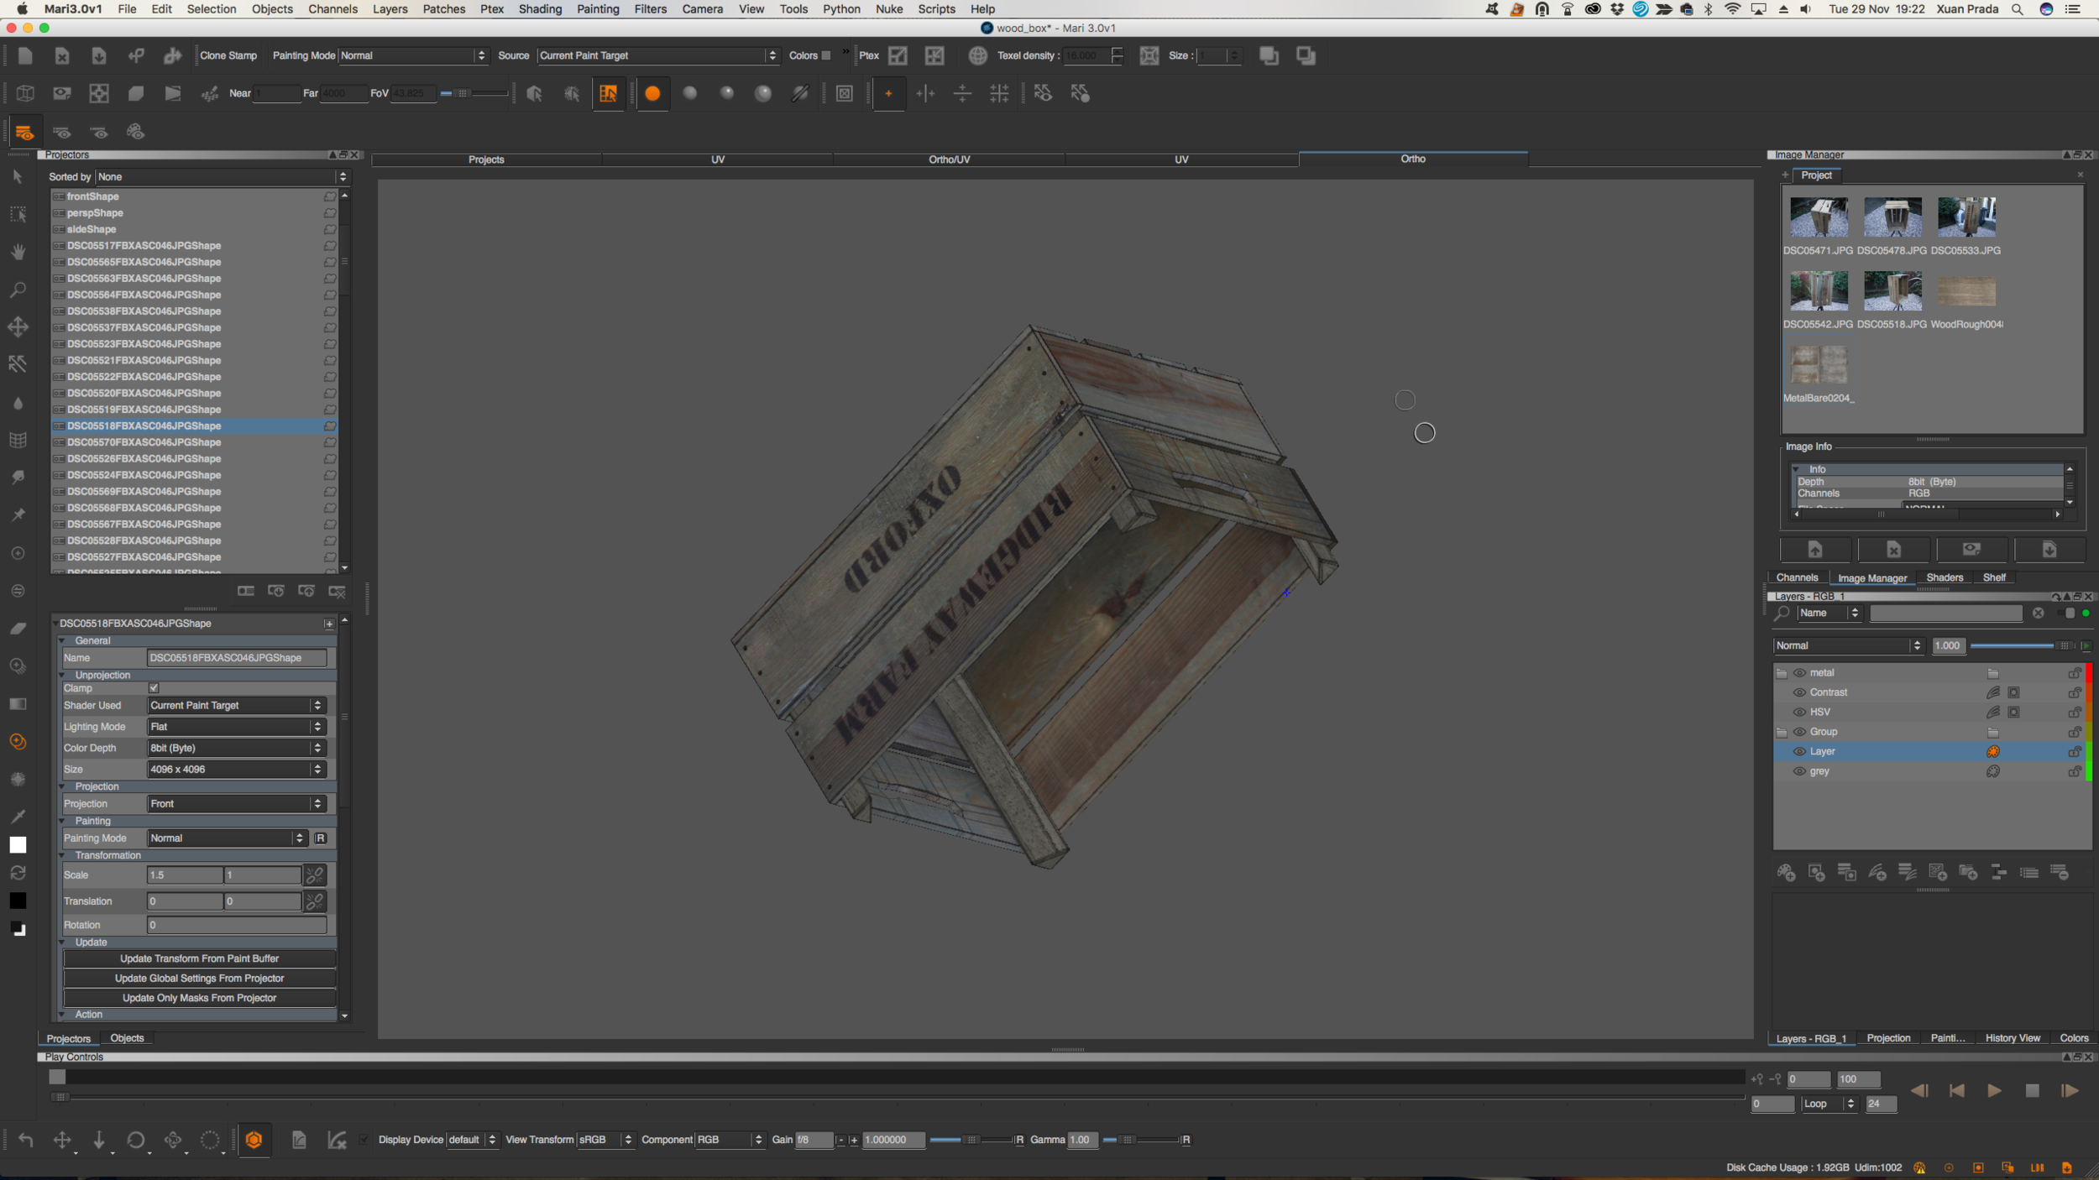Select the Eraser tool
This screenshot has height=1180, width=2099.
click(18, 628)
